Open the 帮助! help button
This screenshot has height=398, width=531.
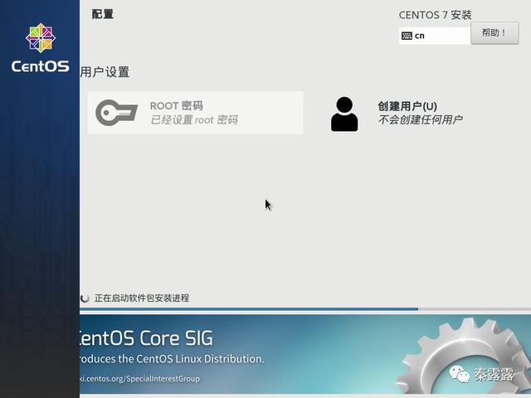click(494, 33)
